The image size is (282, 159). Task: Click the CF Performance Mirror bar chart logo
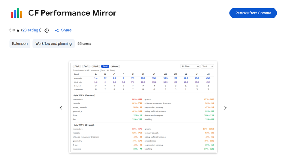click(x=17, y=13)
